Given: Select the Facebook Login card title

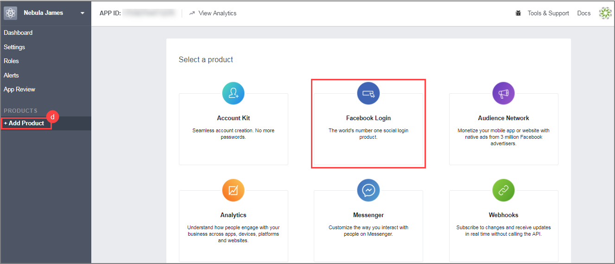Looking at the screenshot, I should [x=368, y=118].
